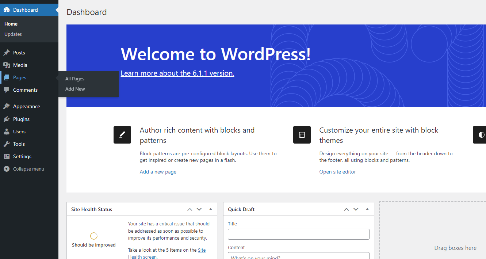Open Settings menu label

[22, 156]
